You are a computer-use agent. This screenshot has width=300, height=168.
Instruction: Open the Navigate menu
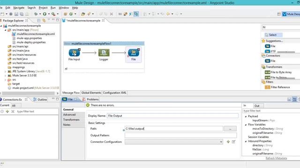[x=19, y=7]
